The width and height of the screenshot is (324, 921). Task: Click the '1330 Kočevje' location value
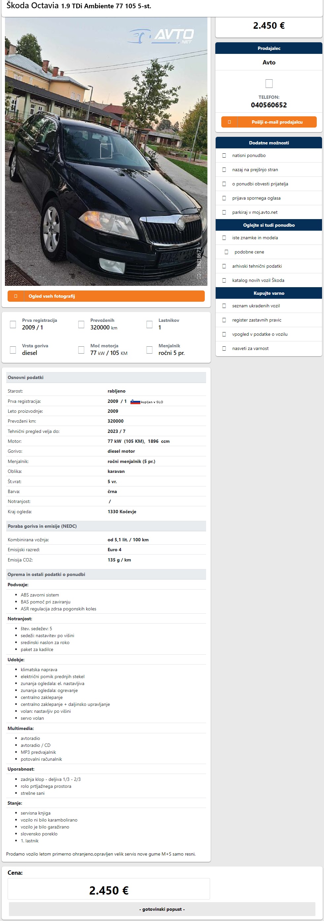click(122, 512)
